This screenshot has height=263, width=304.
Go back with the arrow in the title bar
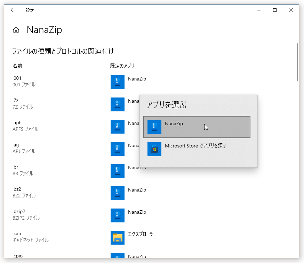13,10
